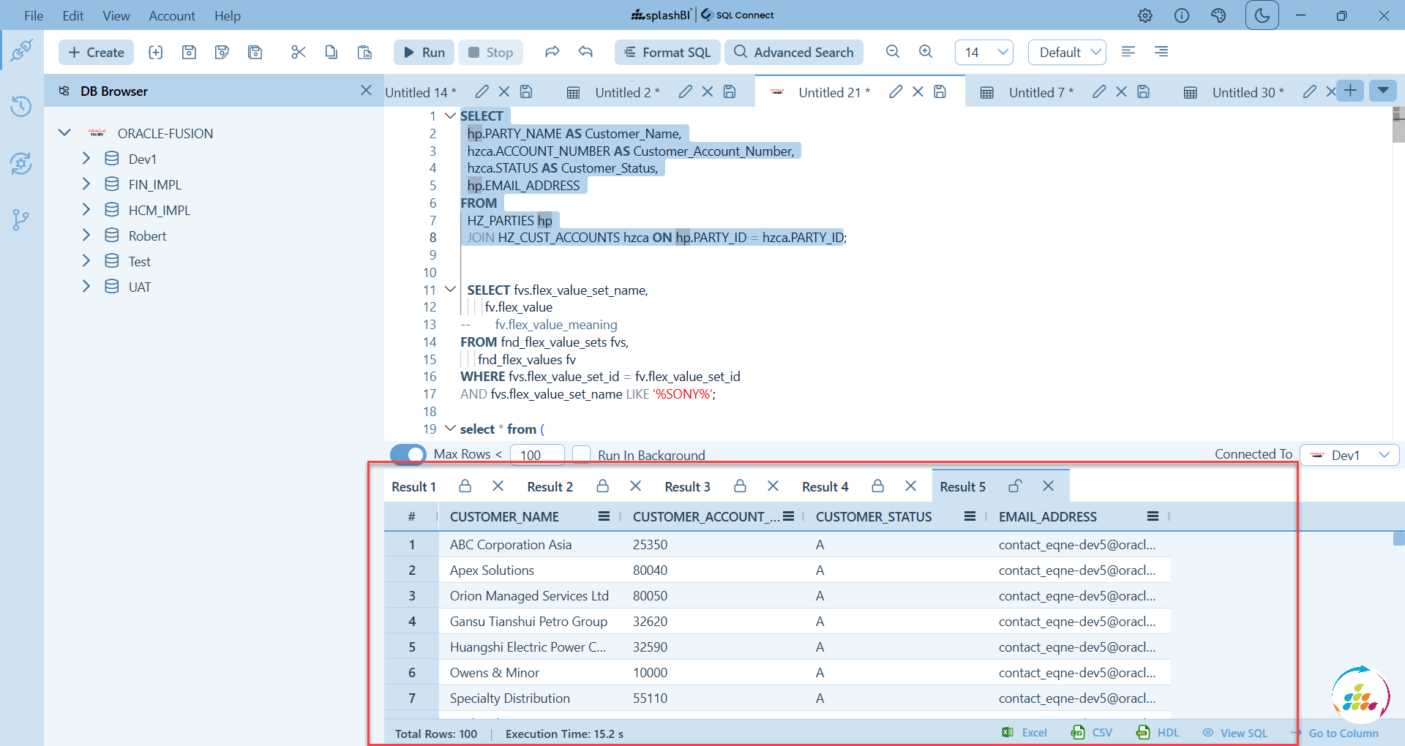Open the settings gear icon

[1145, 15]
